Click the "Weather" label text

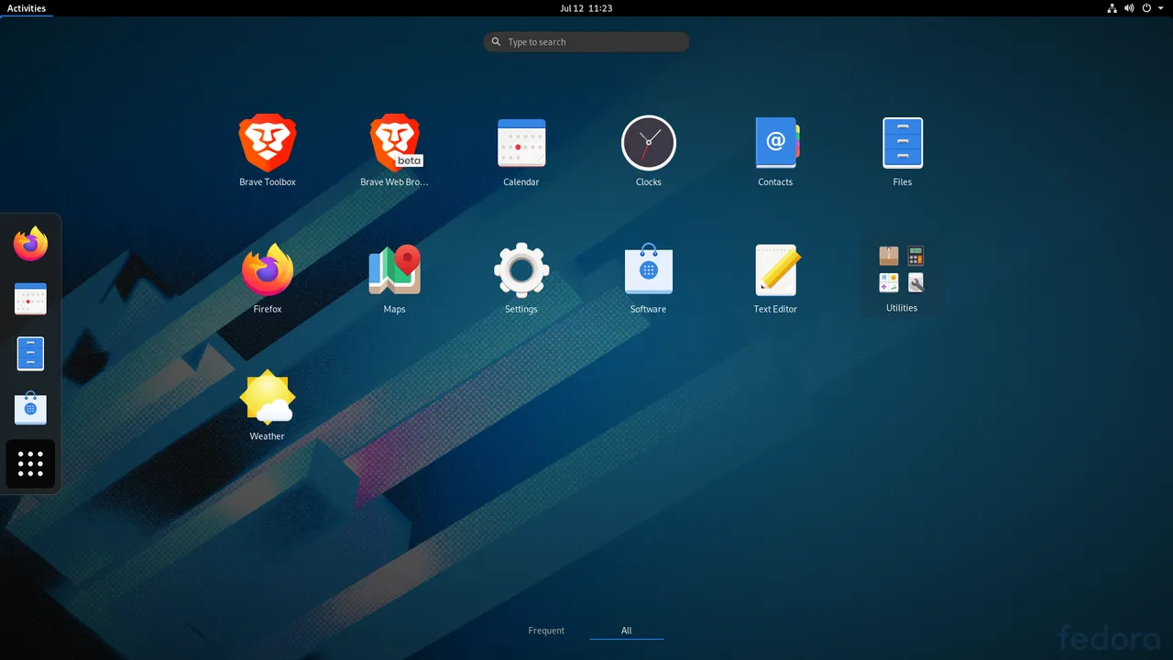[x=268, y=437]
